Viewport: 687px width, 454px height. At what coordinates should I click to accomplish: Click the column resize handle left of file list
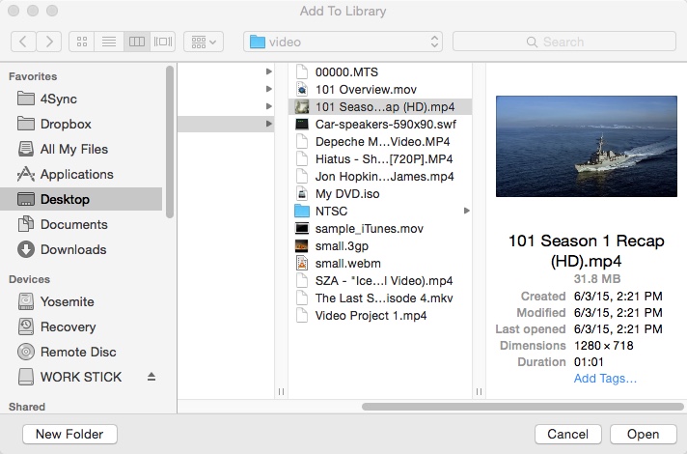coord(281,391)
